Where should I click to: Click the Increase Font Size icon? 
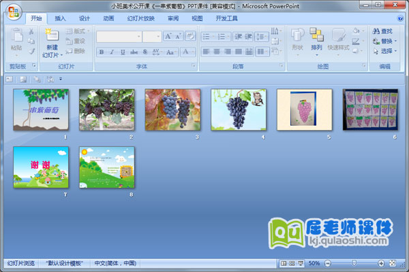click(168, 36)
